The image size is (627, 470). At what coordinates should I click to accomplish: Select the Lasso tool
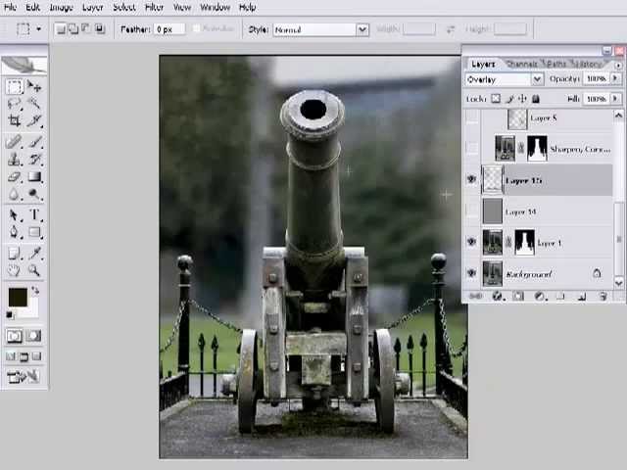(14, 104)
